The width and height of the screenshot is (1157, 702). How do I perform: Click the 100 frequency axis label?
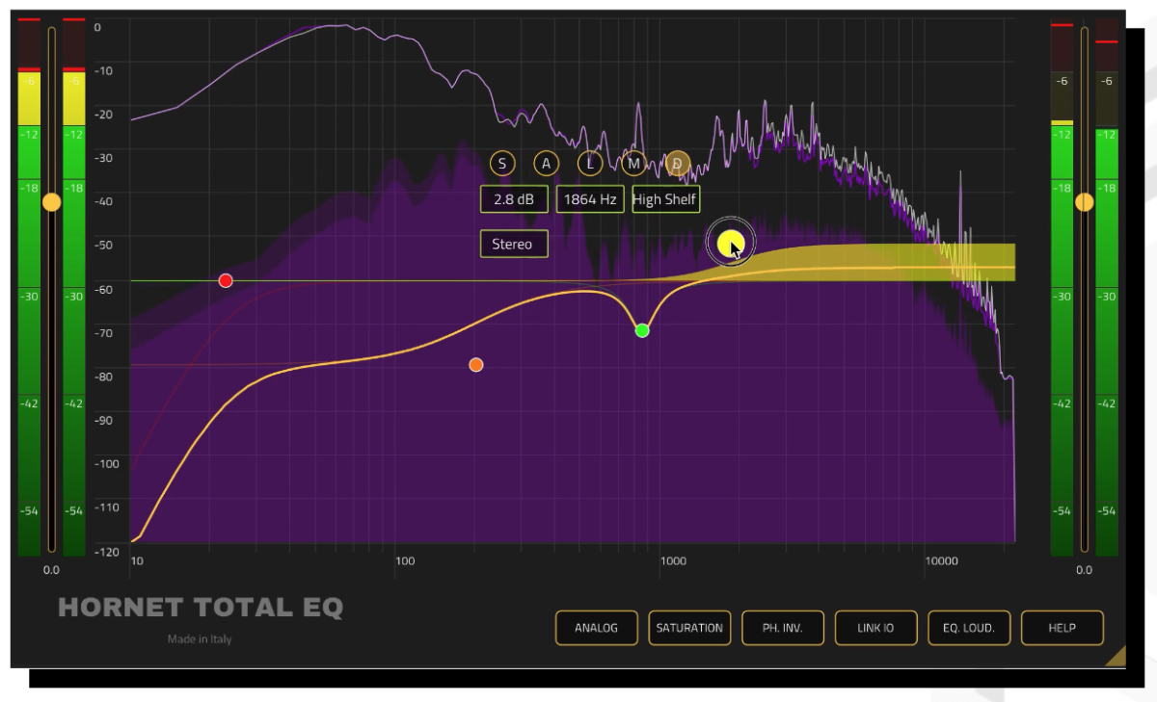coord(405,560)
